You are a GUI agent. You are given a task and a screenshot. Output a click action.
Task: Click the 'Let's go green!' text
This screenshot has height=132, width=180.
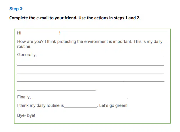point(113,105)
